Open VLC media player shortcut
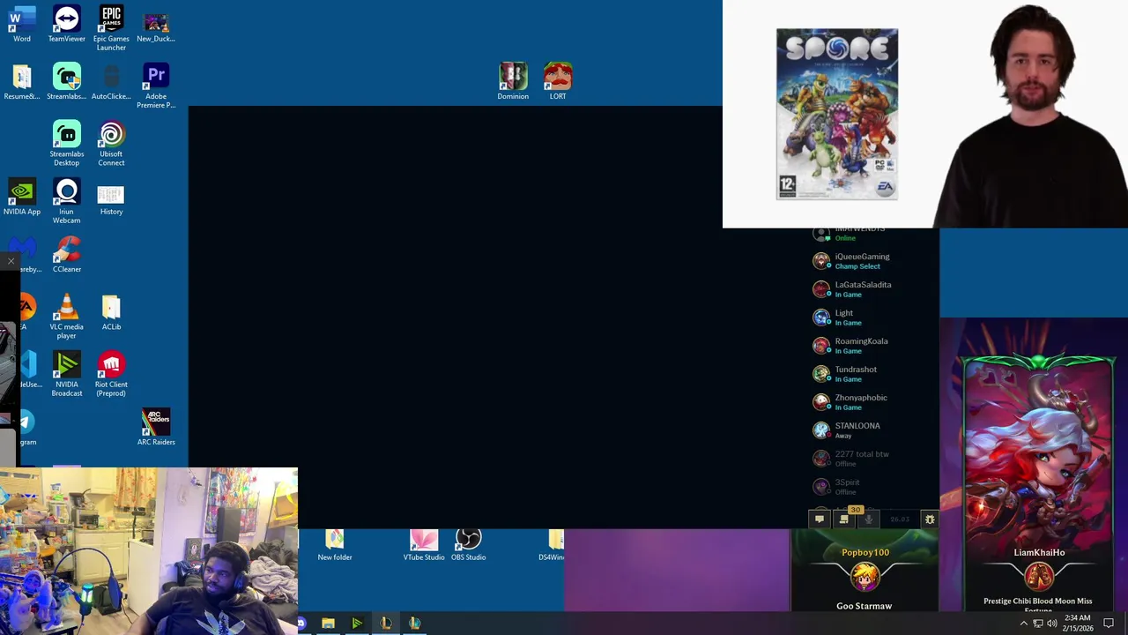This screenshot has width=1128, height=635. [x=67, y=317]
